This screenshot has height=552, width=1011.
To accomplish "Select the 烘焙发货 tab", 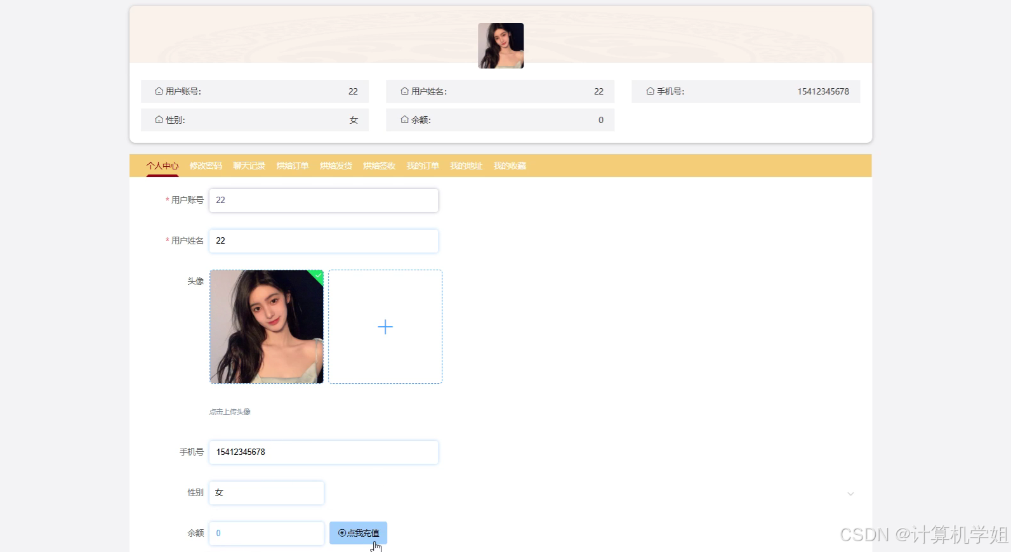I will pos(336,166).
